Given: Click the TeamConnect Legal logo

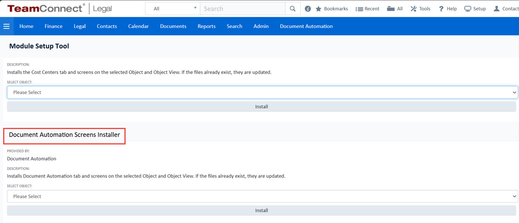Looking at the screenshot, I should [59, 8].
